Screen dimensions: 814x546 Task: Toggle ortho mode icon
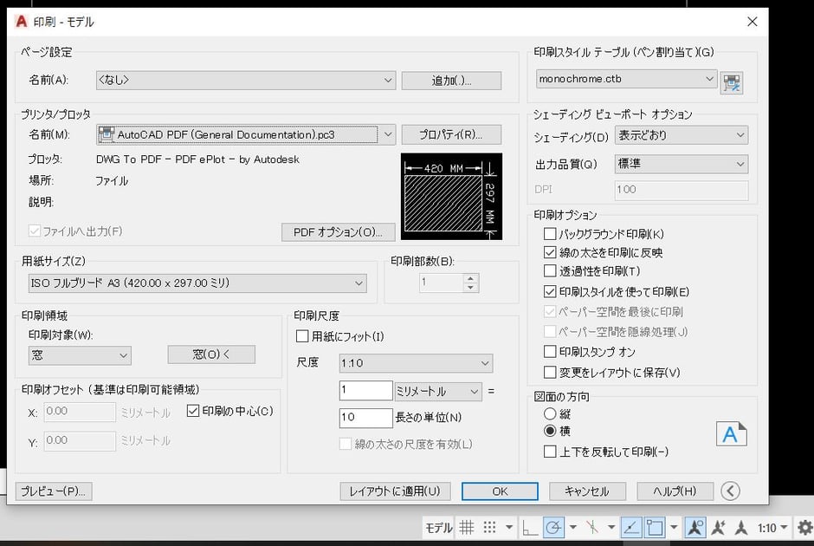pyautogui.click(x=529, y=527)
